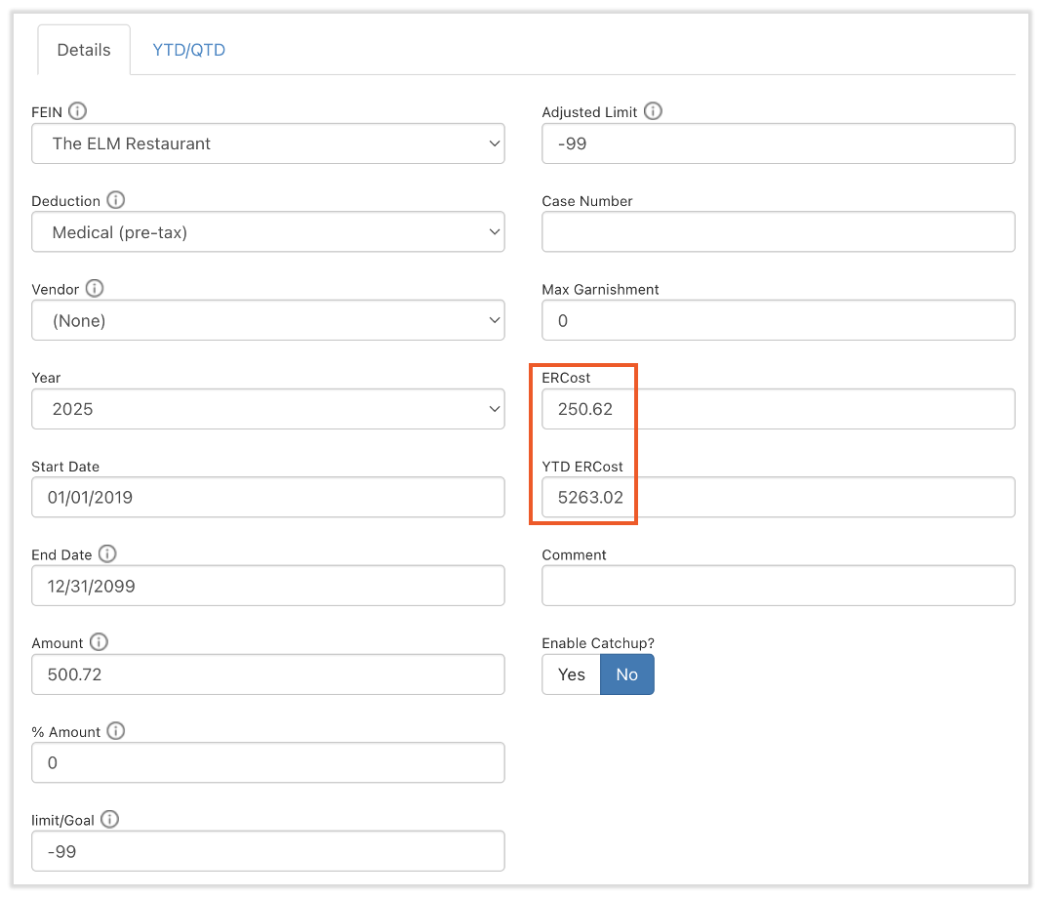This screenshot has width=1042, height=898.
Task: Open the Vendor dropdown set to (None)
Action: coord(267,320)
